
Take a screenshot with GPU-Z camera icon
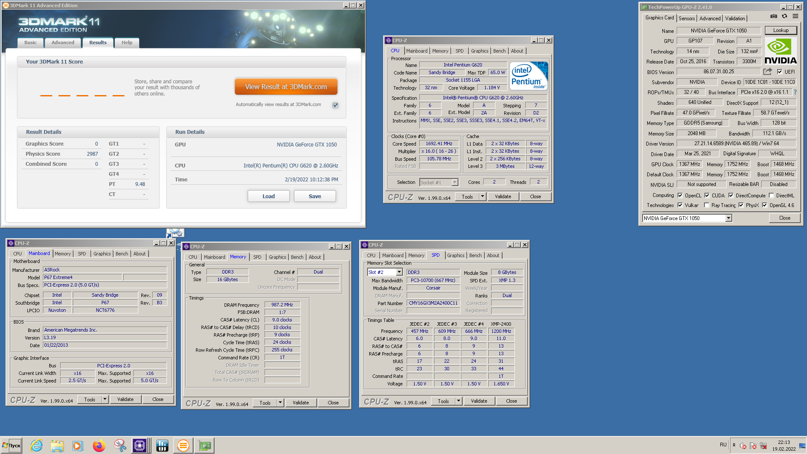point(773,16)
